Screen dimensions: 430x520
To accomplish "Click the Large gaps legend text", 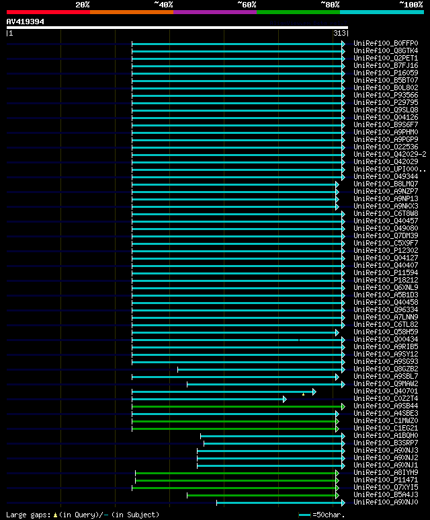I will (x=83, y=515).
